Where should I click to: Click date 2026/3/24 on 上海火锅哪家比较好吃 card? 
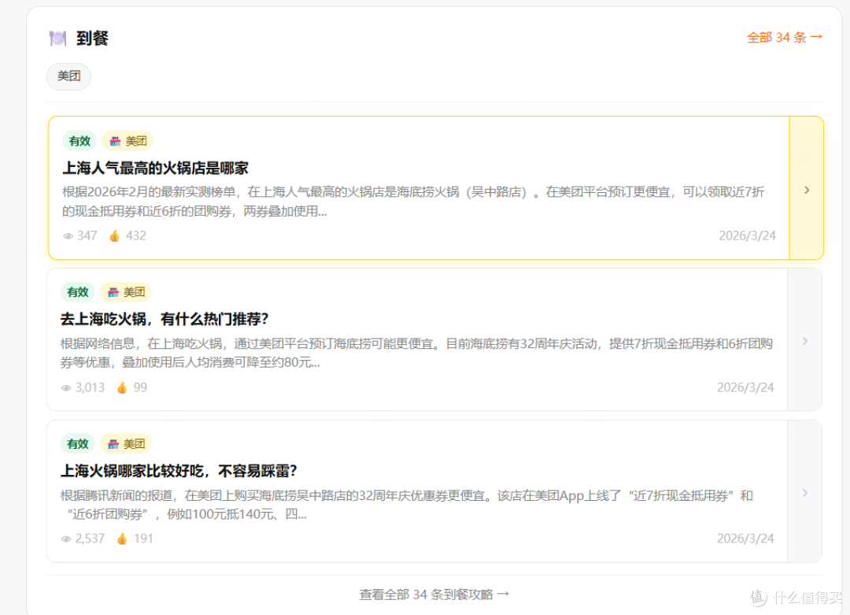coord(745,539)
